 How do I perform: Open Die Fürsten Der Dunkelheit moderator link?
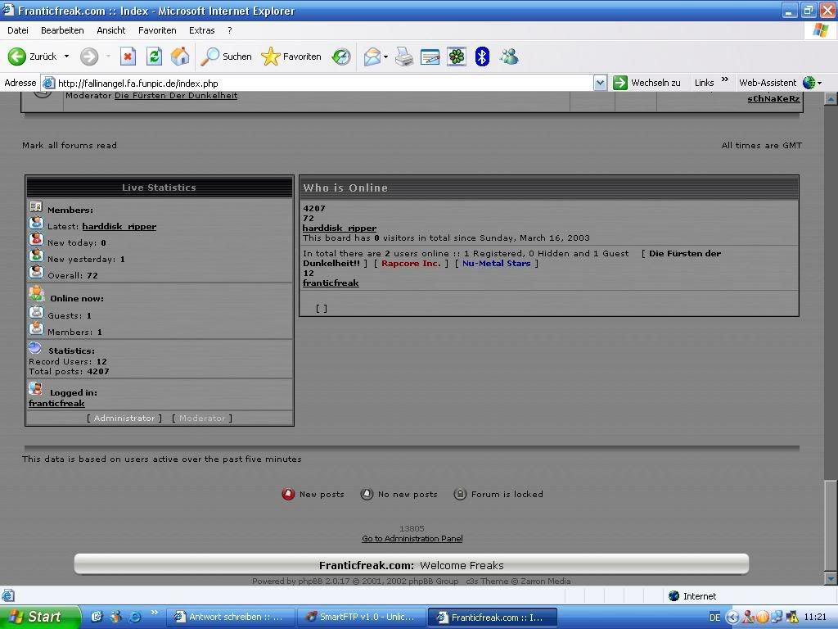click(x=176, y=96)
